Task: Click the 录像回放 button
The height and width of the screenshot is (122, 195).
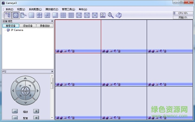Action: pyautogui.click(x=45, y=26)
